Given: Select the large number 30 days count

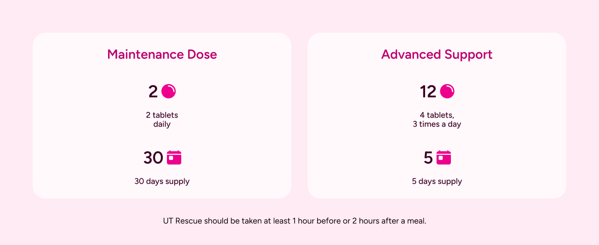Looking at the screenshot, I should point(153,158).
